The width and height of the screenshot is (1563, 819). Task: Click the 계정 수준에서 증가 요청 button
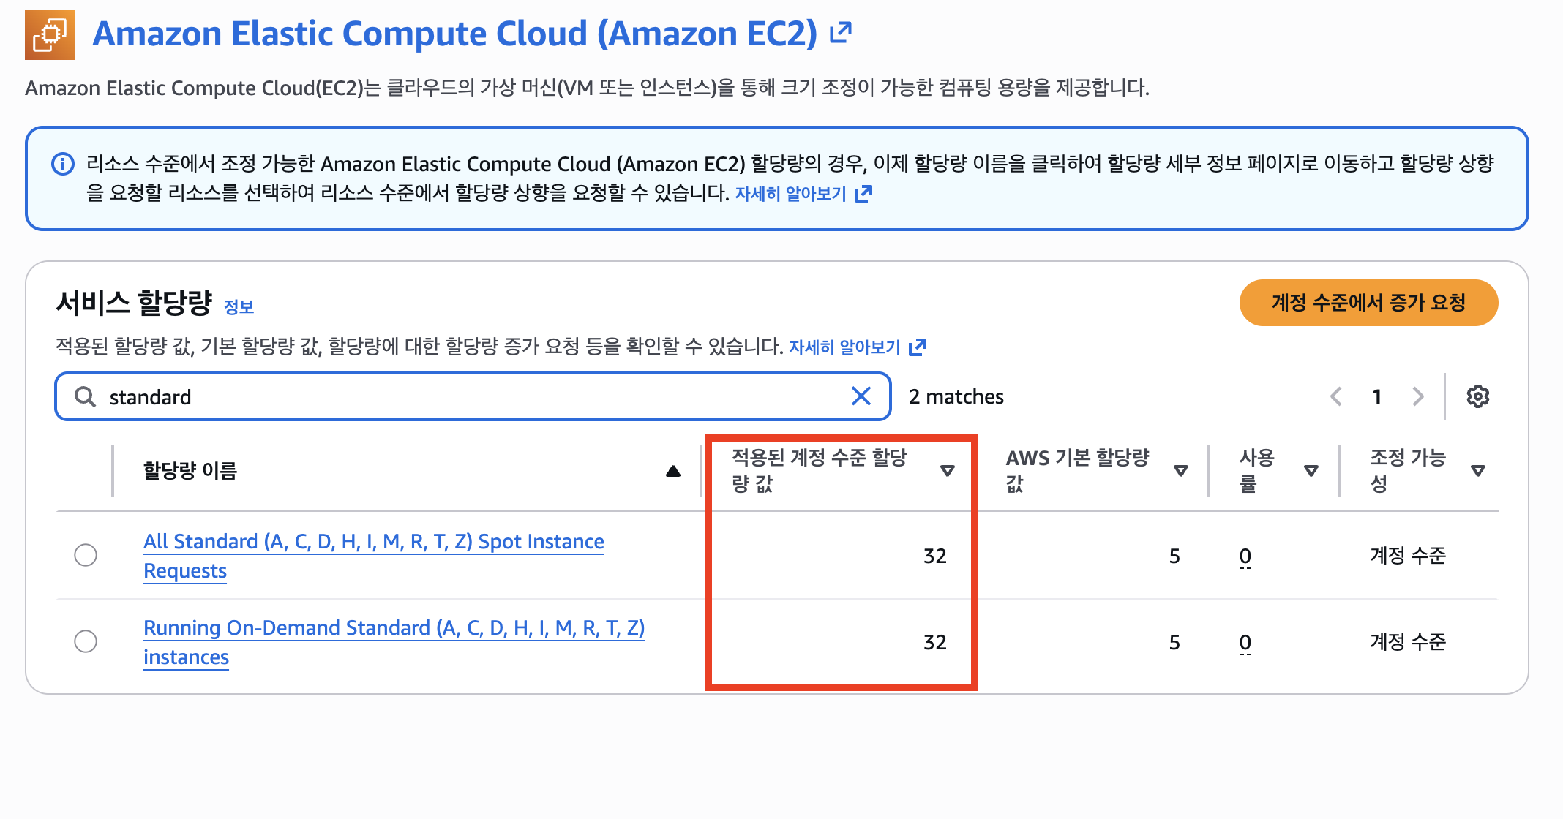pos(1368,302)
